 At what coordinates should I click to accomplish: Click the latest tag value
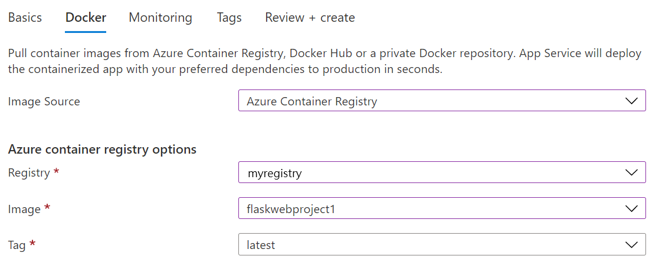click(x=261, y=245)
